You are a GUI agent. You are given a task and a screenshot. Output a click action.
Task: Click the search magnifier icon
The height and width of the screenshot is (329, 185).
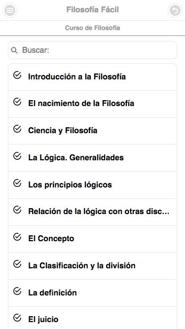coord(14,50)
